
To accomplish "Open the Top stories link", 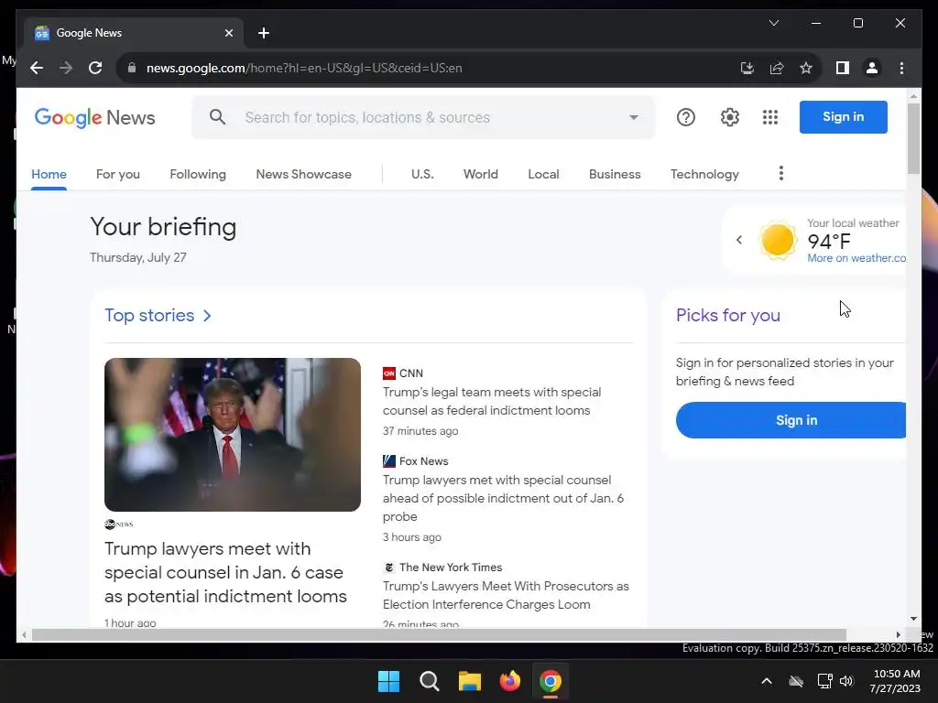I will (158, 315).
